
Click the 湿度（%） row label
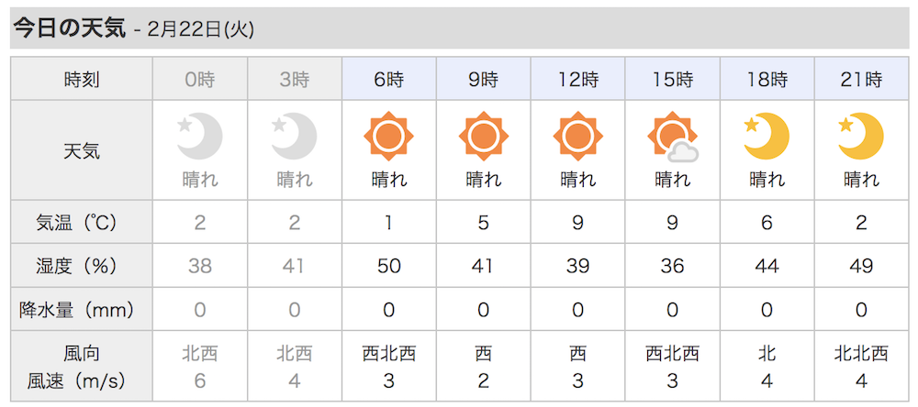tap(82, 266)
